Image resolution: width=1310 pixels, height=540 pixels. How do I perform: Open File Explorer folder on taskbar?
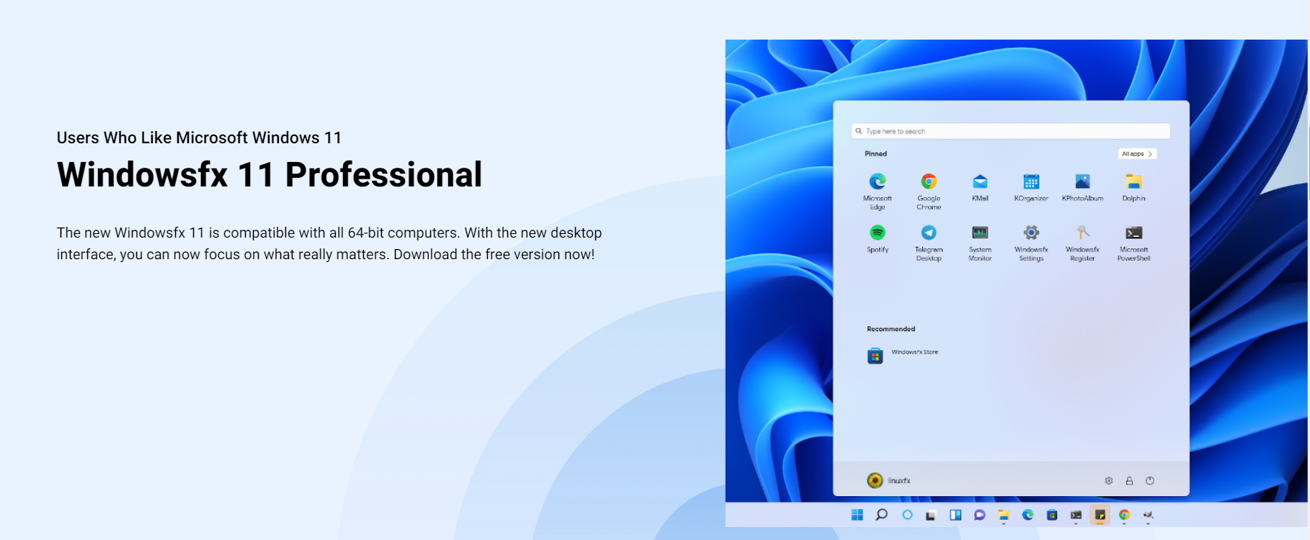point(1004,516)
